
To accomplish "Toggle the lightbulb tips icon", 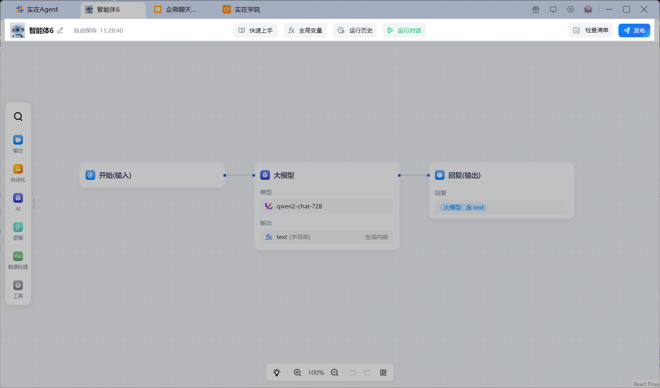I will tap(277, 372).
